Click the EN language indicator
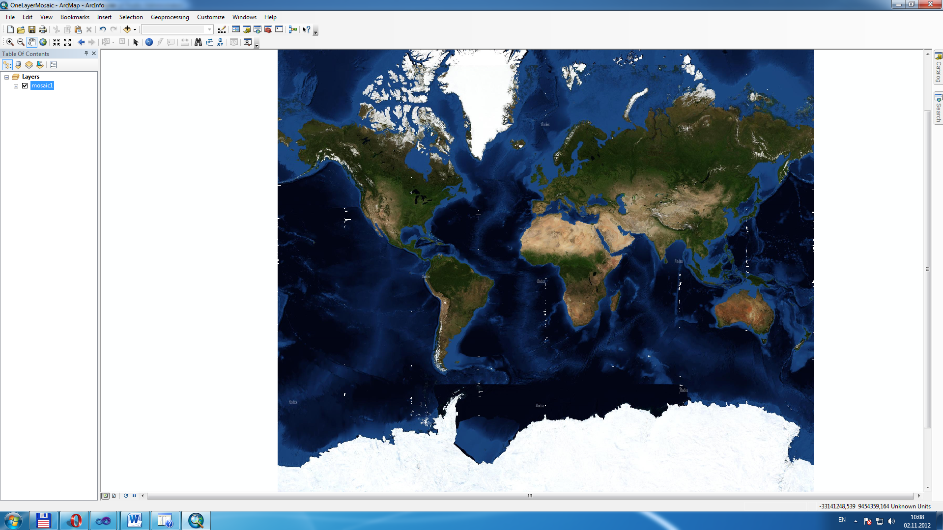The image size is (943, 530). (842, 520)
